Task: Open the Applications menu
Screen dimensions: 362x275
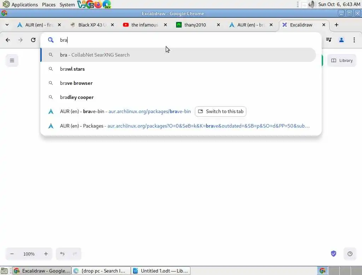Action: click(x=20, y=4)
